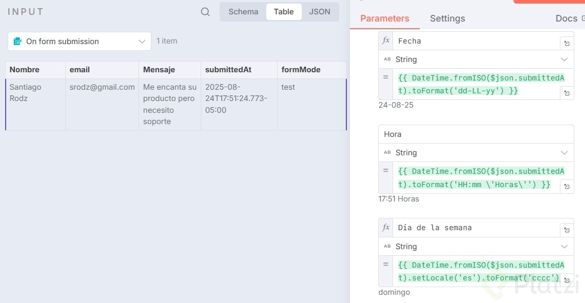Open expression editor for Día de la semana name
The height and width of the screenshot is (303, 585).
click(567, 230)
